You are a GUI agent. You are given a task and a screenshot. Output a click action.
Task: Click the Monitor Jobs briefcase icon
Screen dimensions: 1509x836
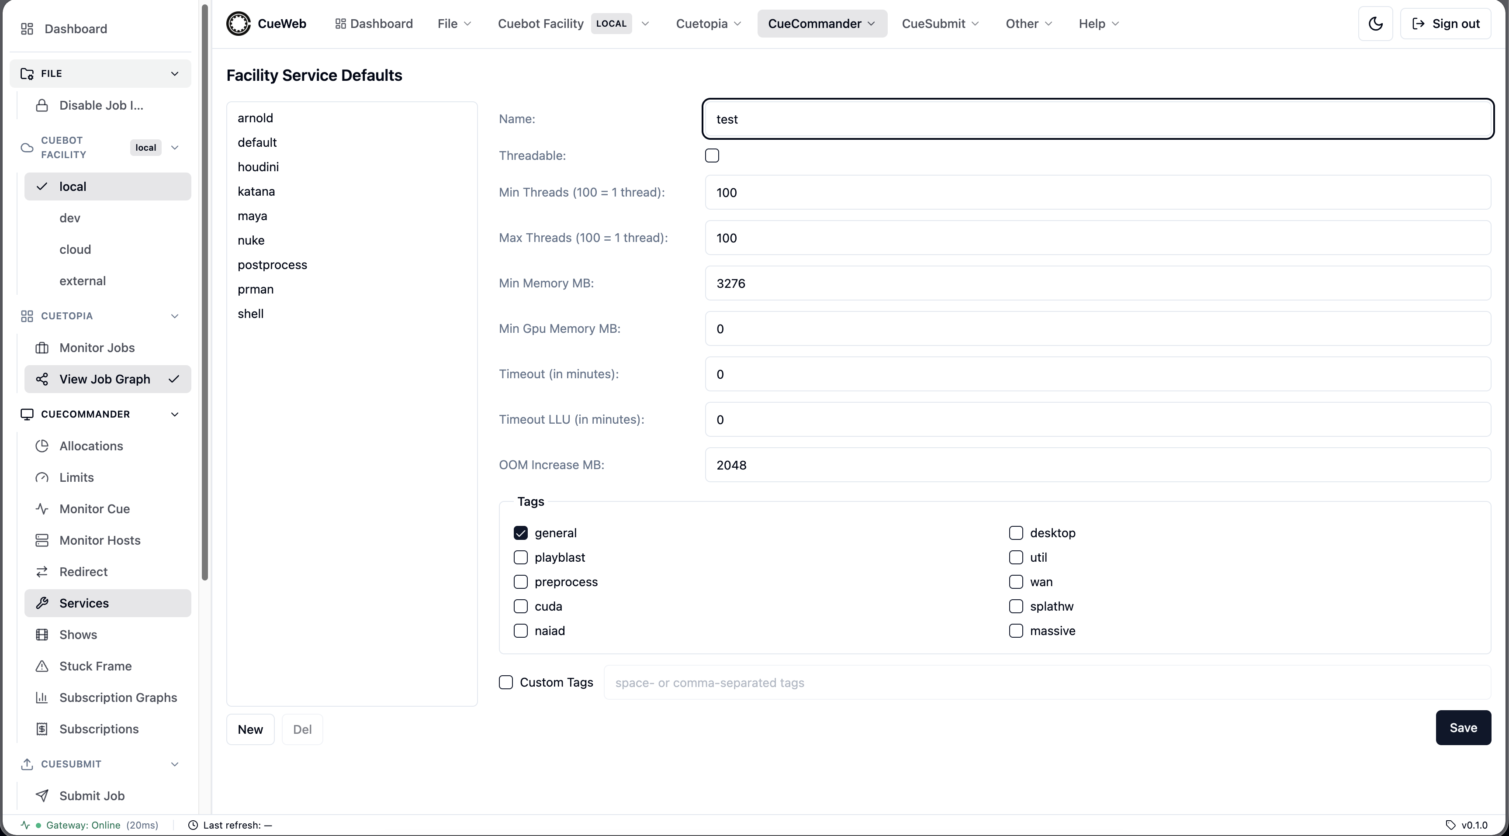(x=42, y=348)
